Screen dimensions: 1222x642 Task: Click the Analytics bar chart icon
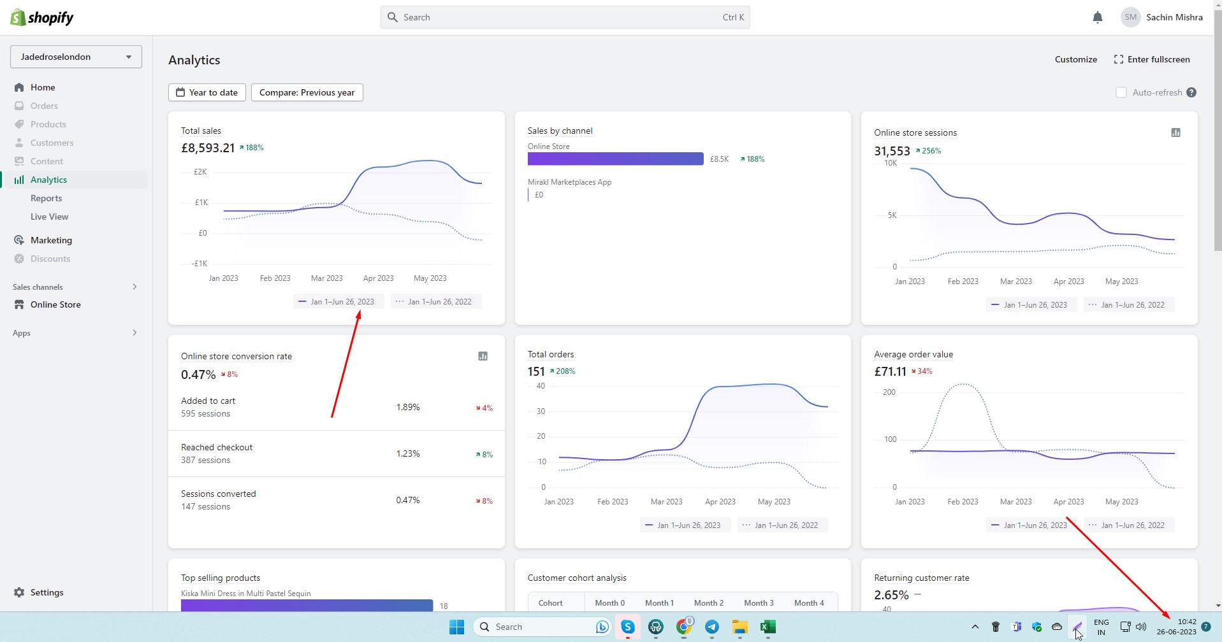coord(19,180)
